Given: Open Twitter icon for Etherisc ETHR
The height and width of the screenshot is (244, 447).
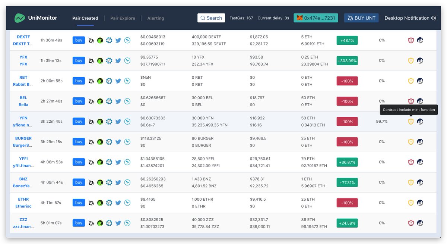Looking at the screenshot, I should coord(118,203).
